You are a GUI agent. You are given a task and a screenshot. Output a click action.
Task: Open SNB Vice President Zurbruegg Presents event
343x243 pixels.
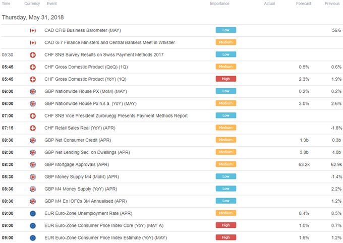pyautogui.click(x=116, y=116)
